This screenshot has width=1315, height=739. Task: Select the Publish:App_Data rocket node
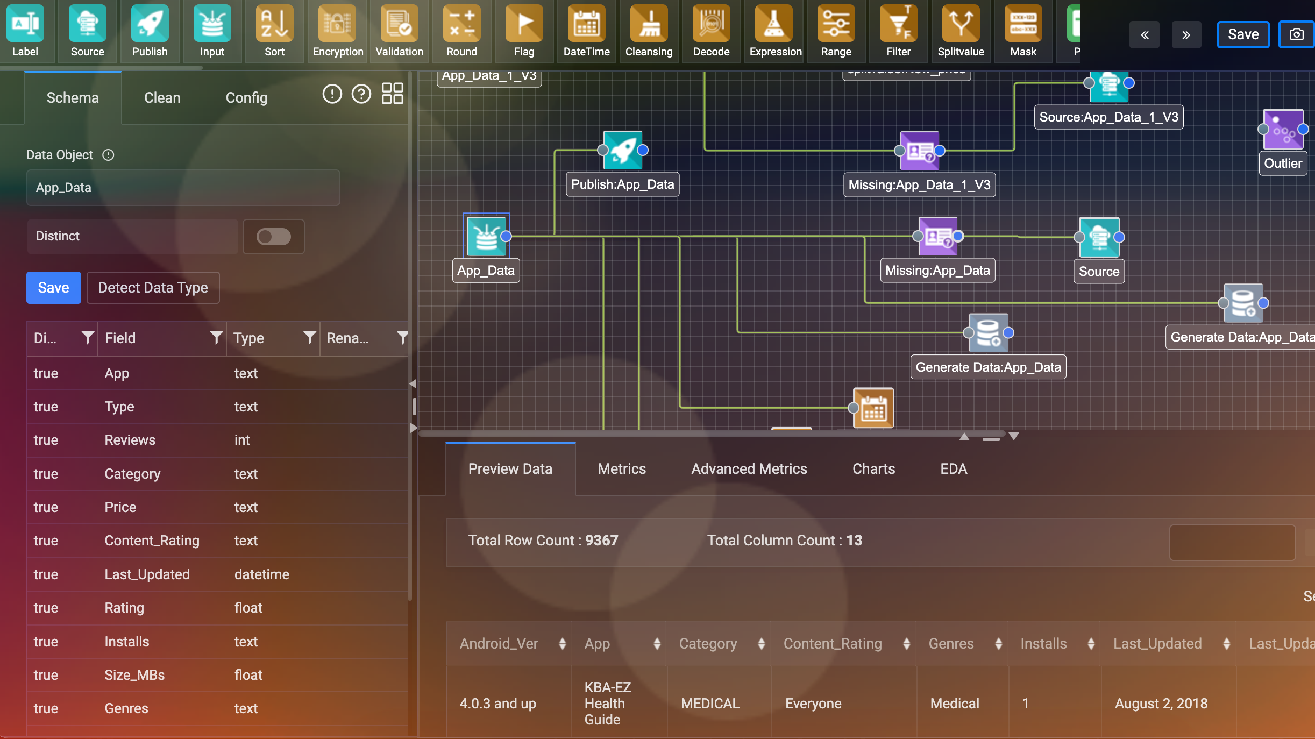click(623, 151)
